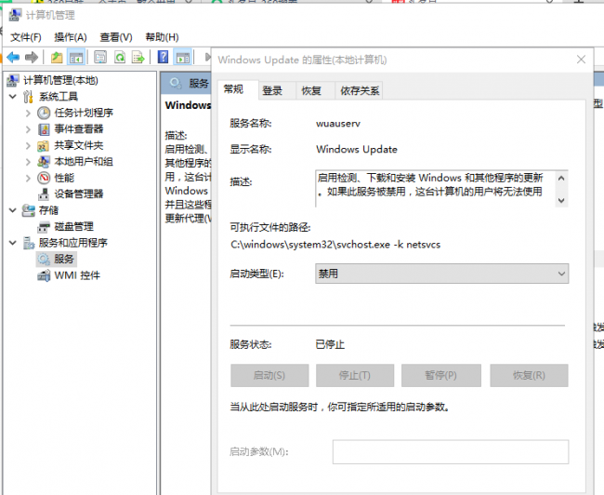
Task: Click the 存储 storage icon
Action: 28,210
